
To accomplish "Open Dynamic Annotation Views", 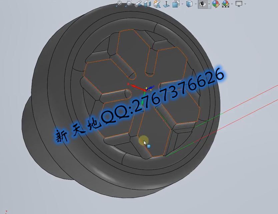I will pyautogui.click(x=157, y=4).
